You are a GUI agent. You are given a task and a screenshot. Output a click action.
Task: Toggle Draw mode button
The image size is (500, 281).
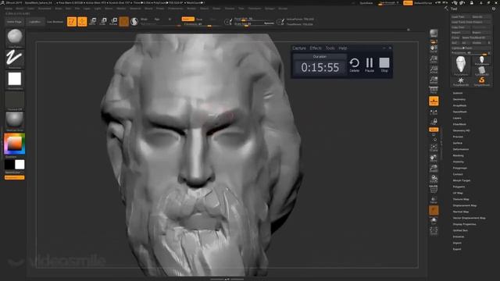pos(82,22)
